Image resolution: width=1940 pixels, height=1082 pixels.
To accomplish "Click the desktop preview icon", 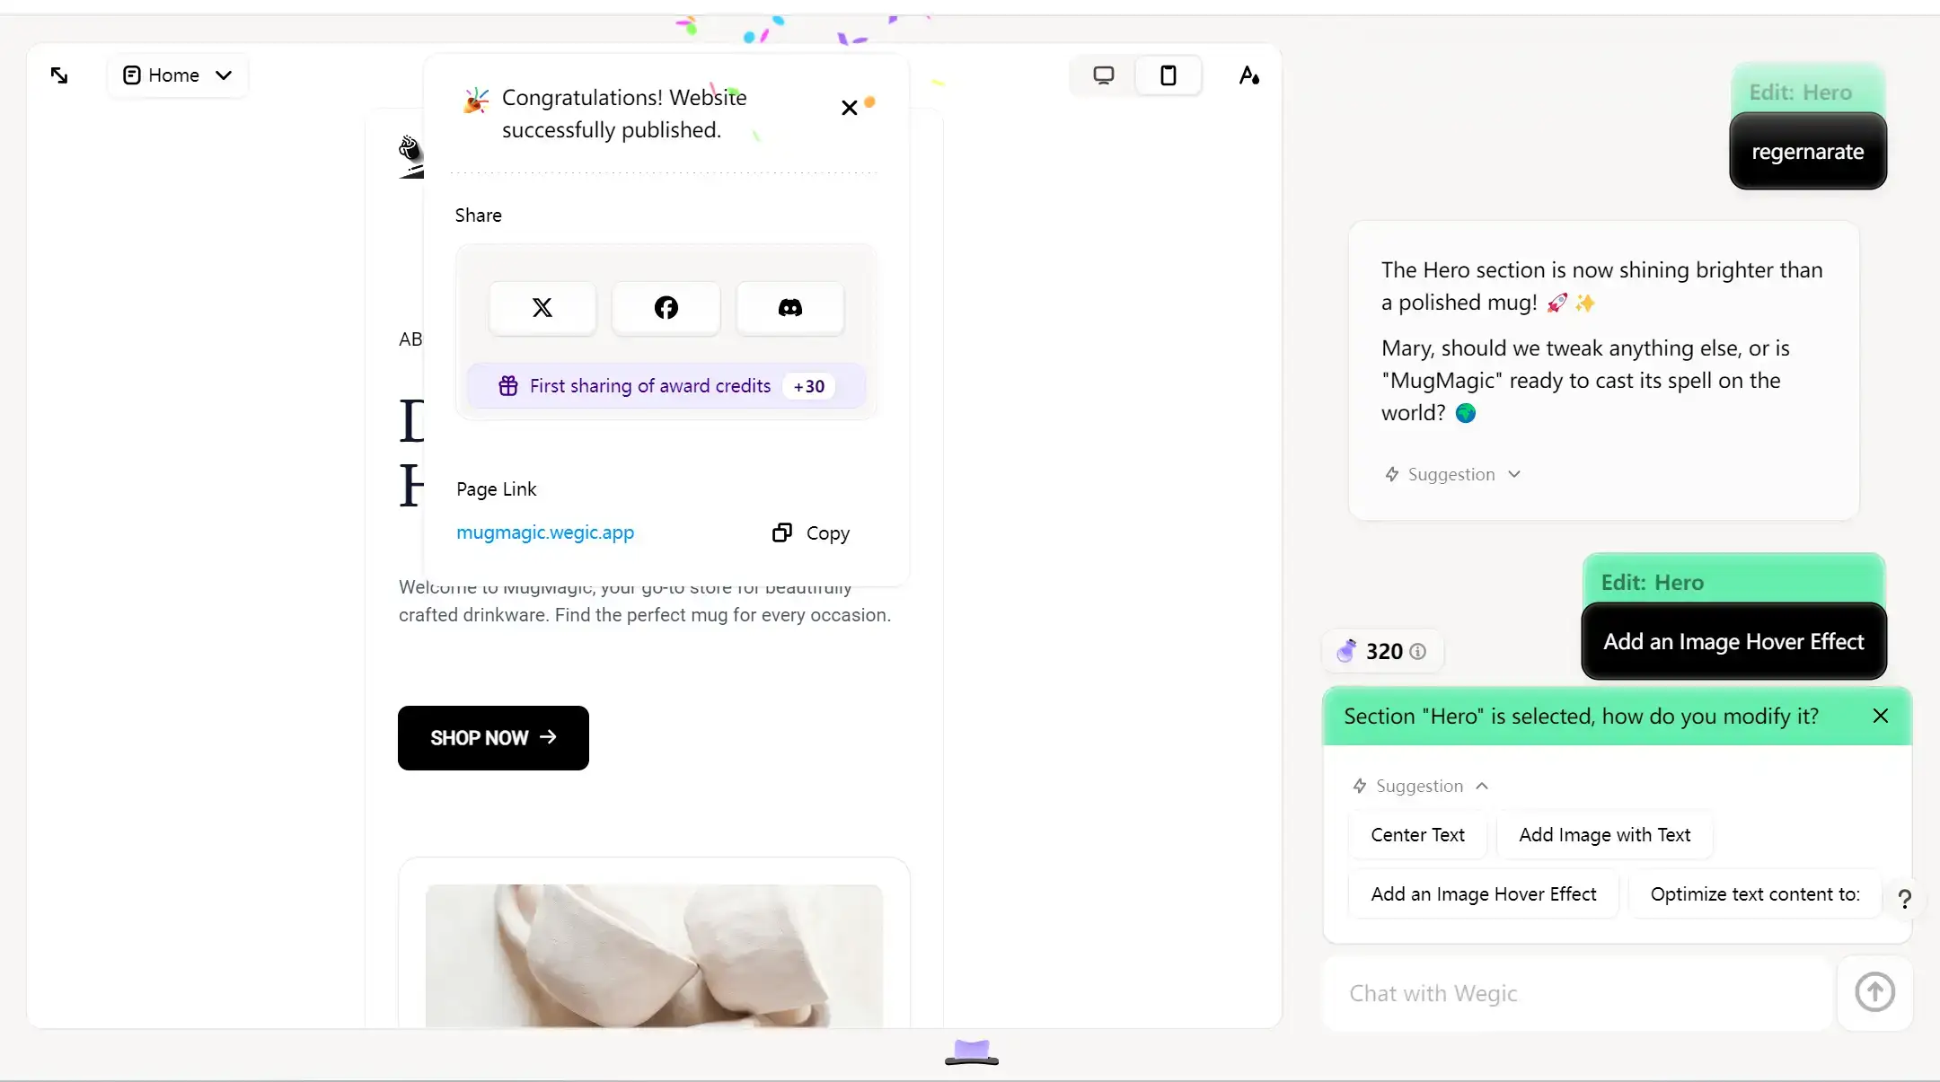I will 1103,75.
